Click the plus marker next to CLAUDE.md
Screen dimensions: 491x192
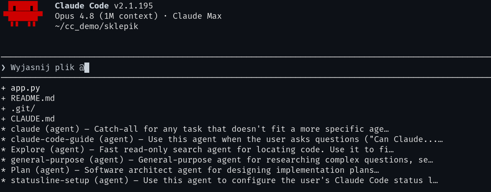click(x=4, y=119)
